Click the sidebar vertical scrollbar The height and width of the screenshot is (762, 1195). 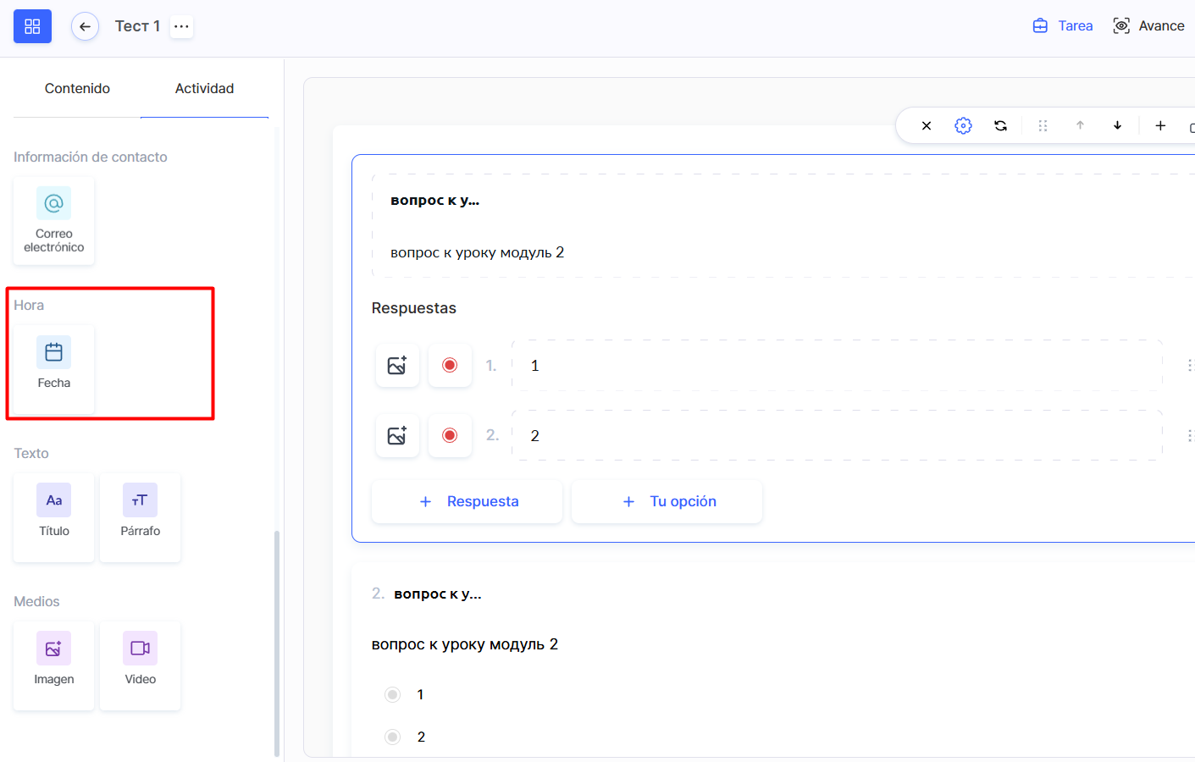pyautogui.click(x=277, y=643)
